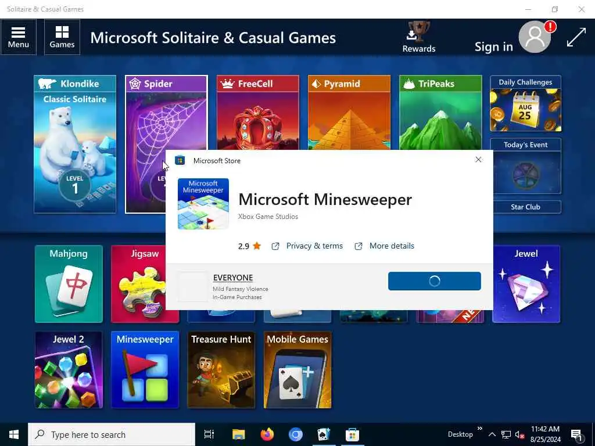595x446 pixels.
Task: Open the Windows Start button
Action: point(14,434)
